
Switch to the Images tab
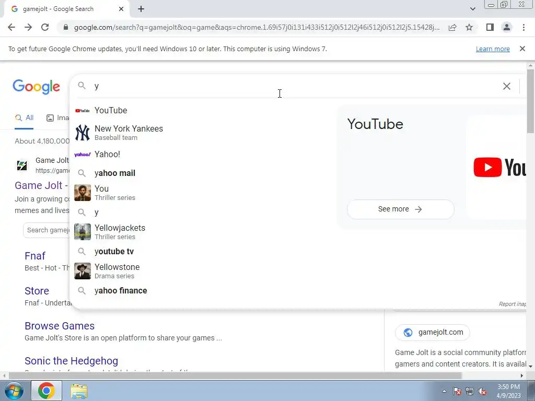[x=57, y=118]
